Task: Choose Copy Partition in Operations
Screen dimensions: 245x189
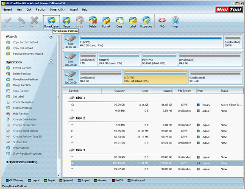Action: click(21, 91)
